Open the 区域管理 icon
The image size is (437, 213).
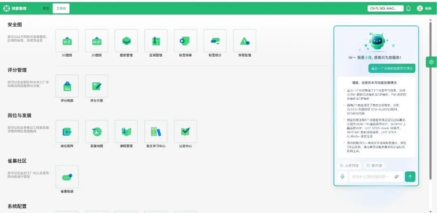point(156,41)
